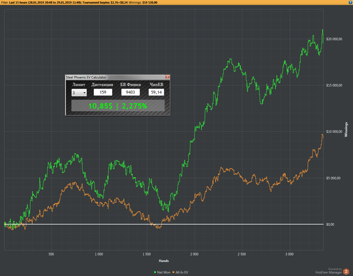
Task: Click the 2 500 hands axis tick label
Action: click(x=242, y=254)
